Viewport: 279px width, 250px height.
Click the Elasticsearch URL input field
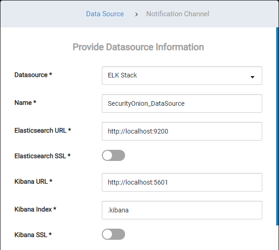coord(182,131)
